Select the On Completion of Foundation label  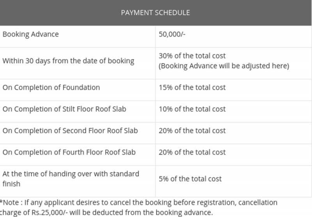click(x=51, y=87)
